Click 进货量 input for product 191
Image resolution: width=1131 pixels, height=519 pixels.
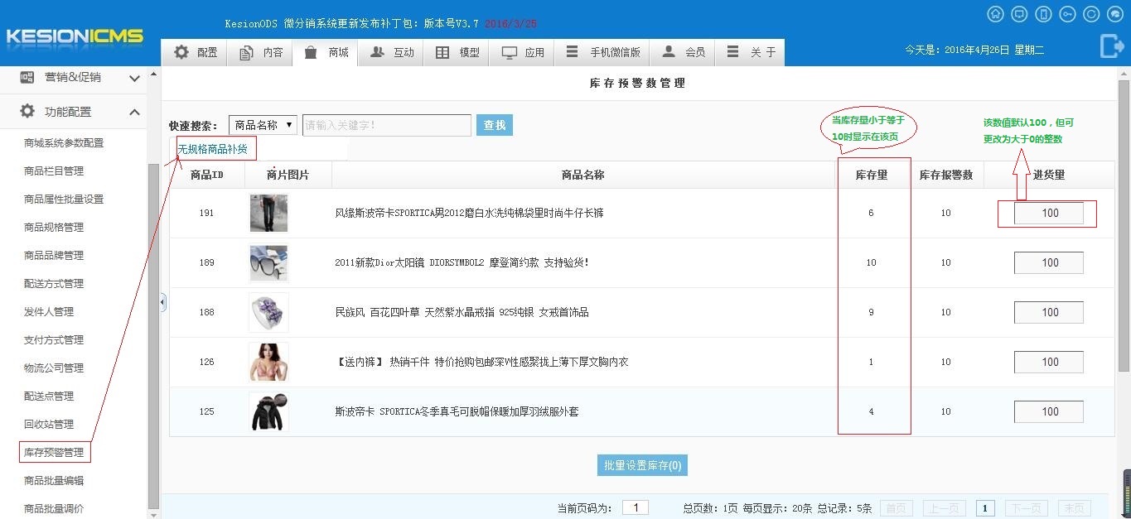tap(1049, 213)
